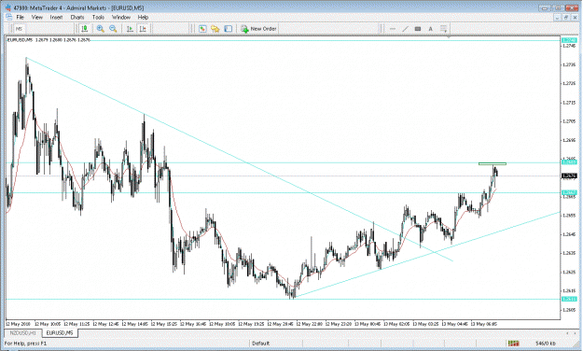583x351 pixels.
Task: Open the Help menu
Action: (143, 17)
